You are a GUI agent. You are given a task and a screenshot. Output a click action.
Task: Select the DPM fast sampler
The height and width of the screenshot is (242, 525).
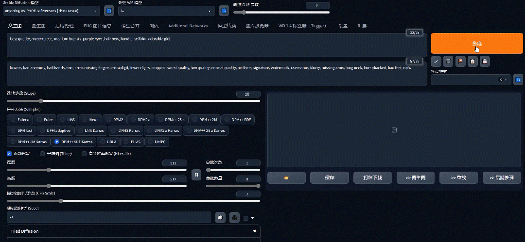21,130
